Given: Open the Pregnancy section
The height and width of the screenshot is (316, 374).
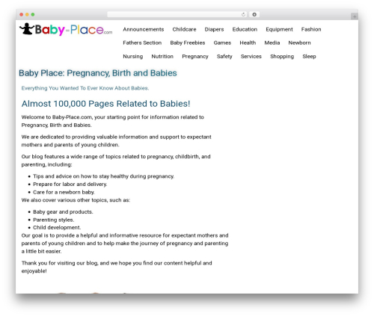Looking at the screenshot, I should tap(195, 57).
